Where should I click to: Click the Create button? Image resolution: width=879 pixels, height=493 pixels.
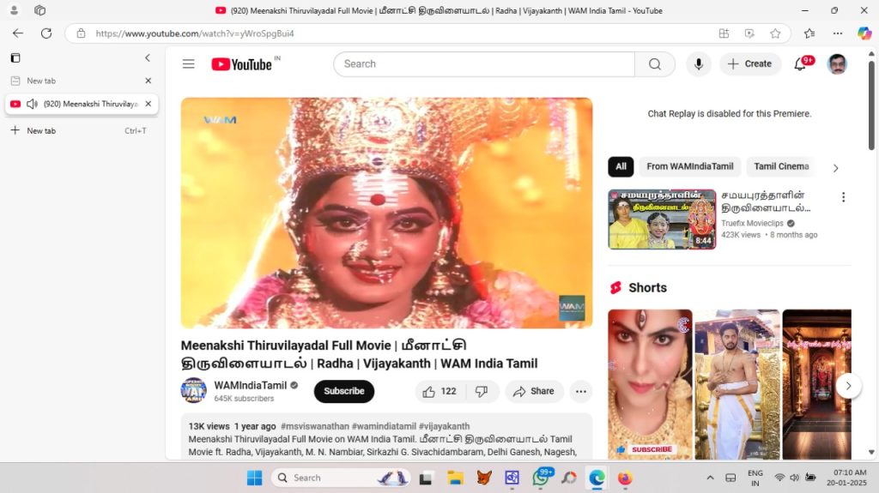(x=749, y=63)
